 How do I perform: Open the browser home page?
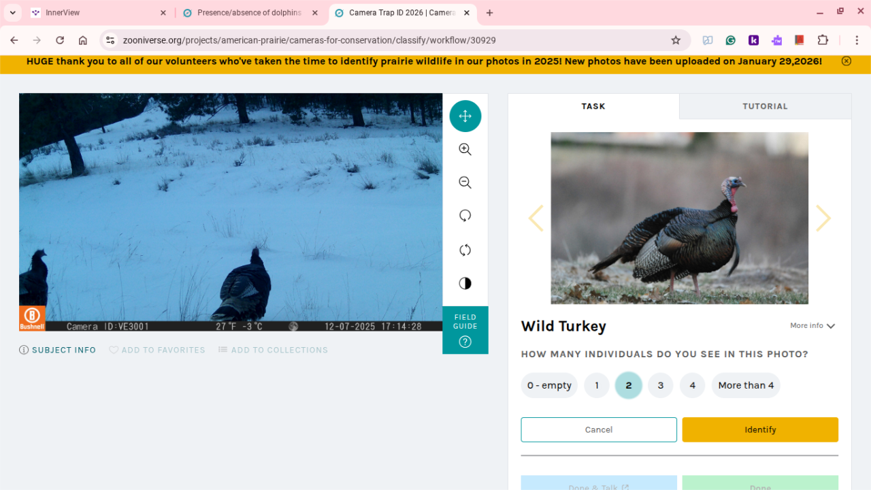point(83,40)
